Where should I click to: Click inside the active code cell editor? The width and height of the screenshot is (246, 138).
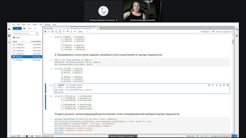(x=142, y=89)
